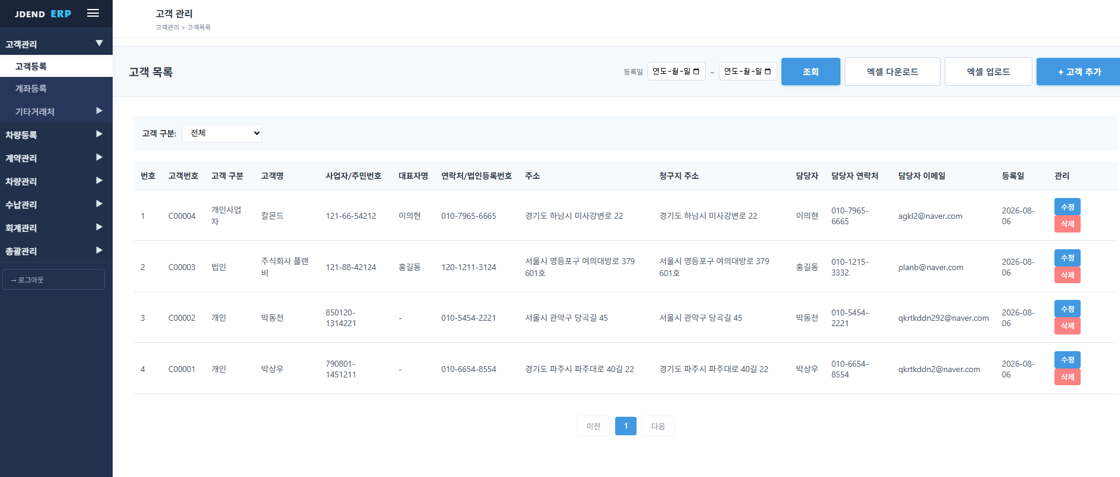Delete customer C00003 with 삭제 button
This screenshot has height=477, width=1120.
[1067, 275]
